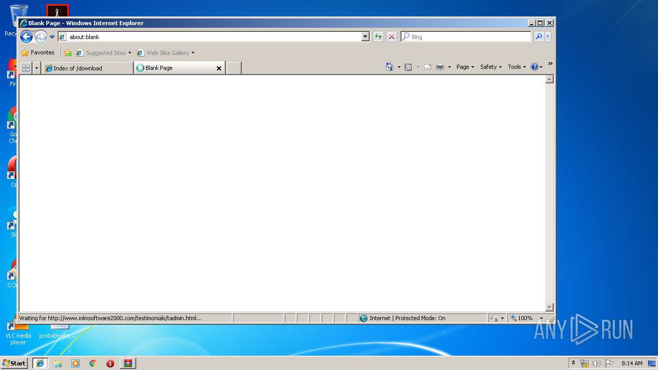Click the Stop loading icon

392,36
